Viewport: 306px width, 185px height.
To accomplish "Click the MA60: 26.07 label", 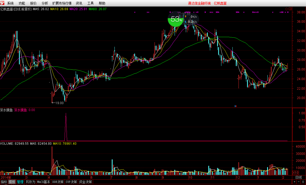I will tap(98, 9).
